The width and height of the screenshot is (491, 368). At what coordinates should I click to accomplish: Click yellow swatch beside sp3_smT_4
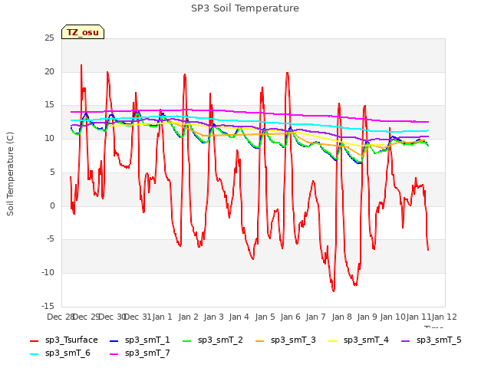332,340
